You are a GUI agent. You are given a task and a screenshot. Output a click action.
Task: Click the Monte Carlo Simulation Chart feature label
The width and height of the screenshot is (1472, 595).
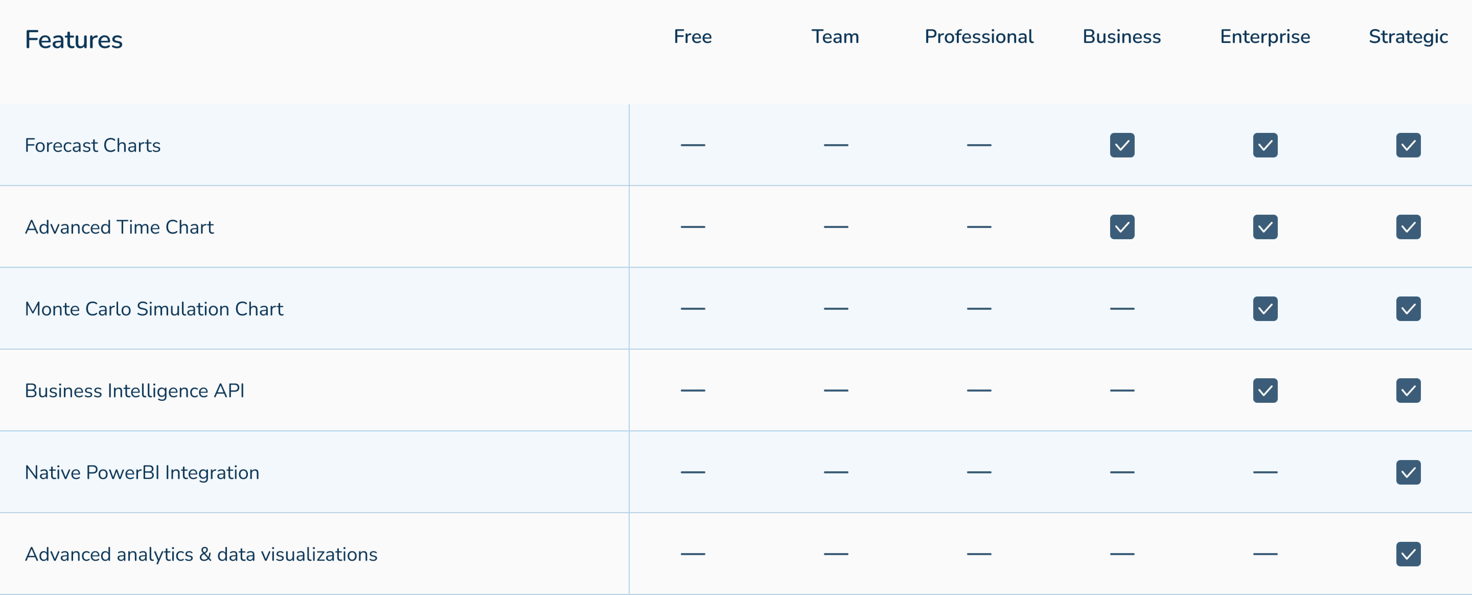(154, 309)
